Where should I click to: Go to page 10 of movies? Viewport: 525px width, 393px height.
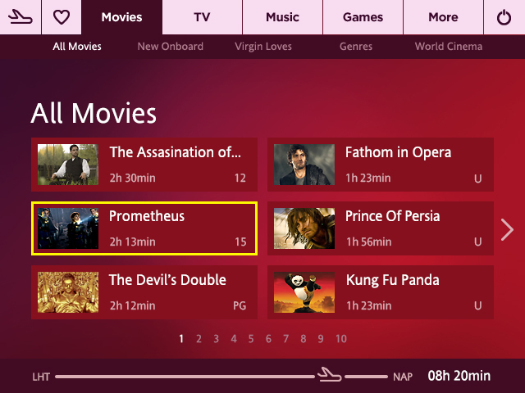(x=341, y=339)
